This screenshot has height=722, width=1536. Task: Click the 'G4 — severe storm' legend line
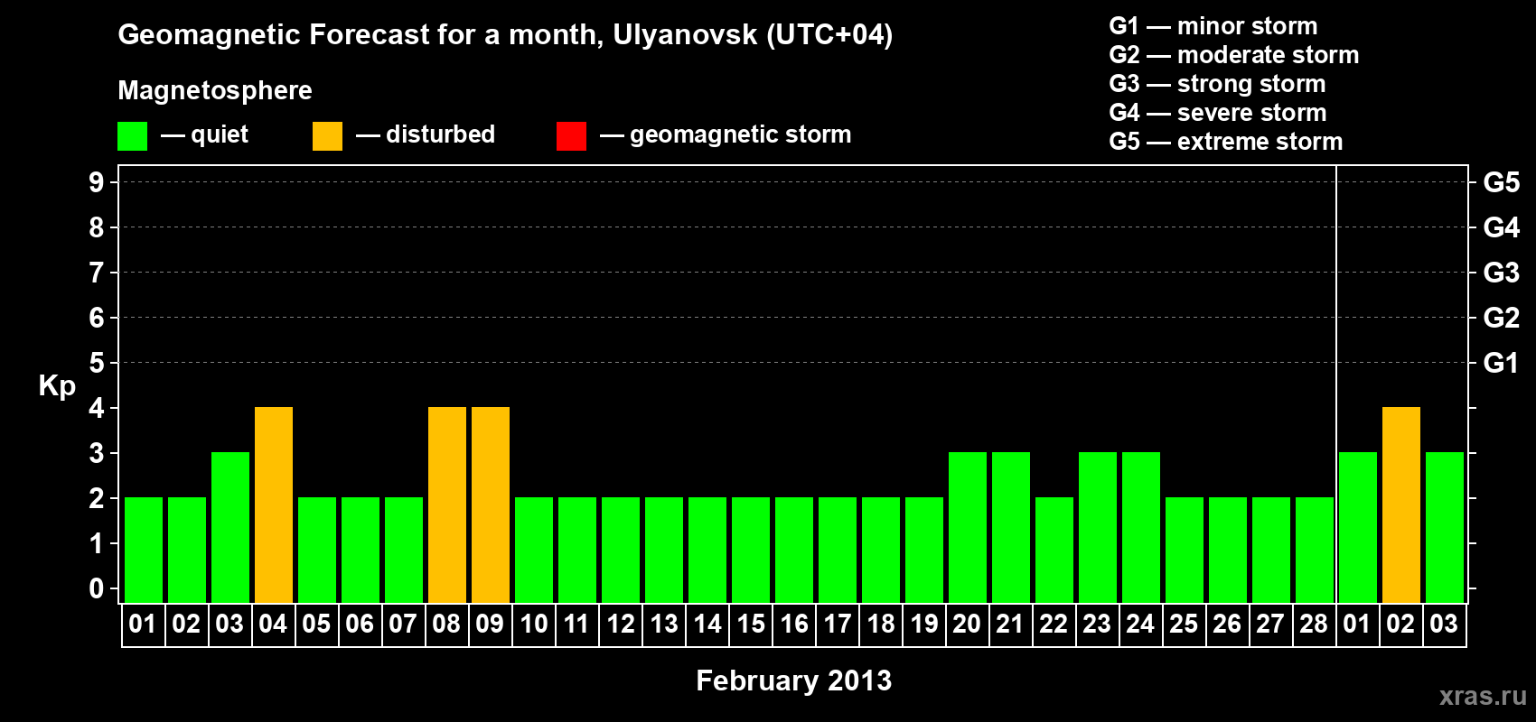tap(1218, 113)
